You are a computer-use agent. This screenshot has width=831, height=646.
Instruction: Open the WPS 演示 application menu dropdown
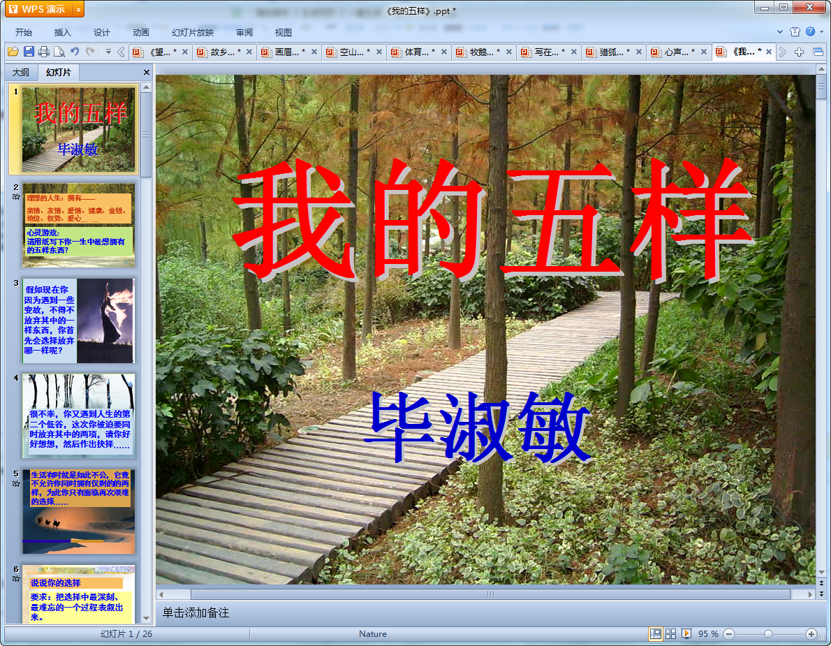click(x=78, y=10)
